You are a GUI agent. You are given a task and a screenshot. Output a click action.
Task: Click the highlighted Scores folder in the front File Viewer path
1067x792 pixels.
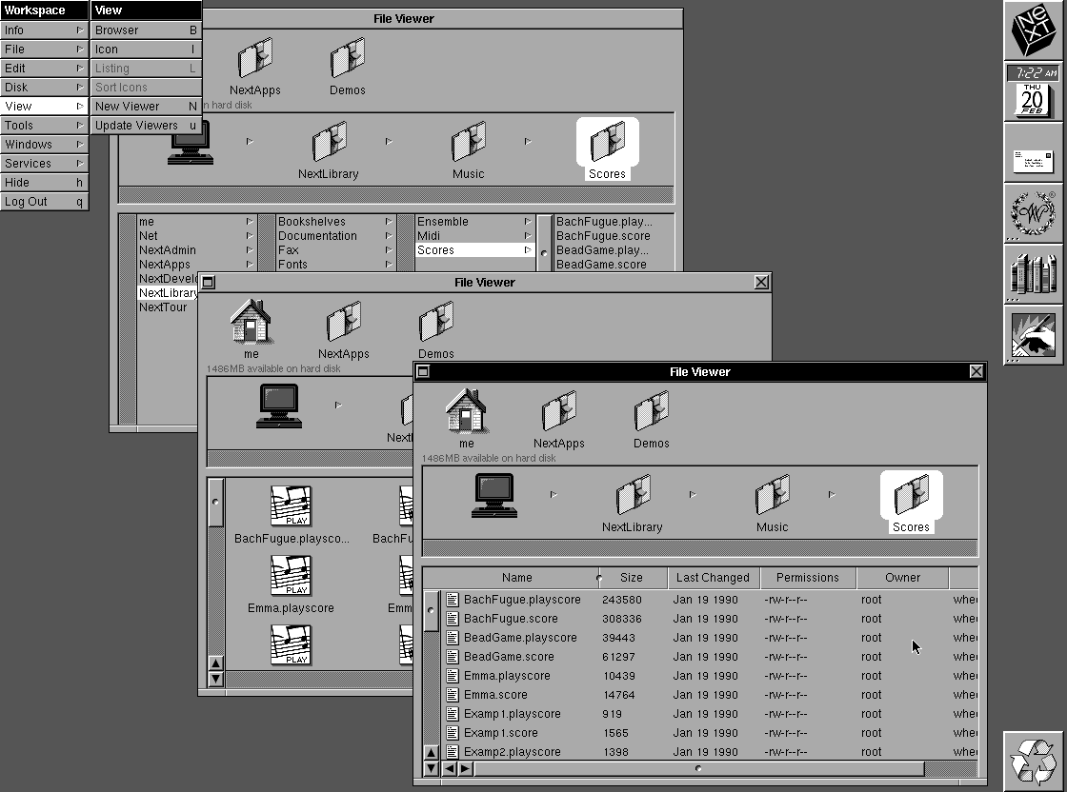[x=911, y=503]
